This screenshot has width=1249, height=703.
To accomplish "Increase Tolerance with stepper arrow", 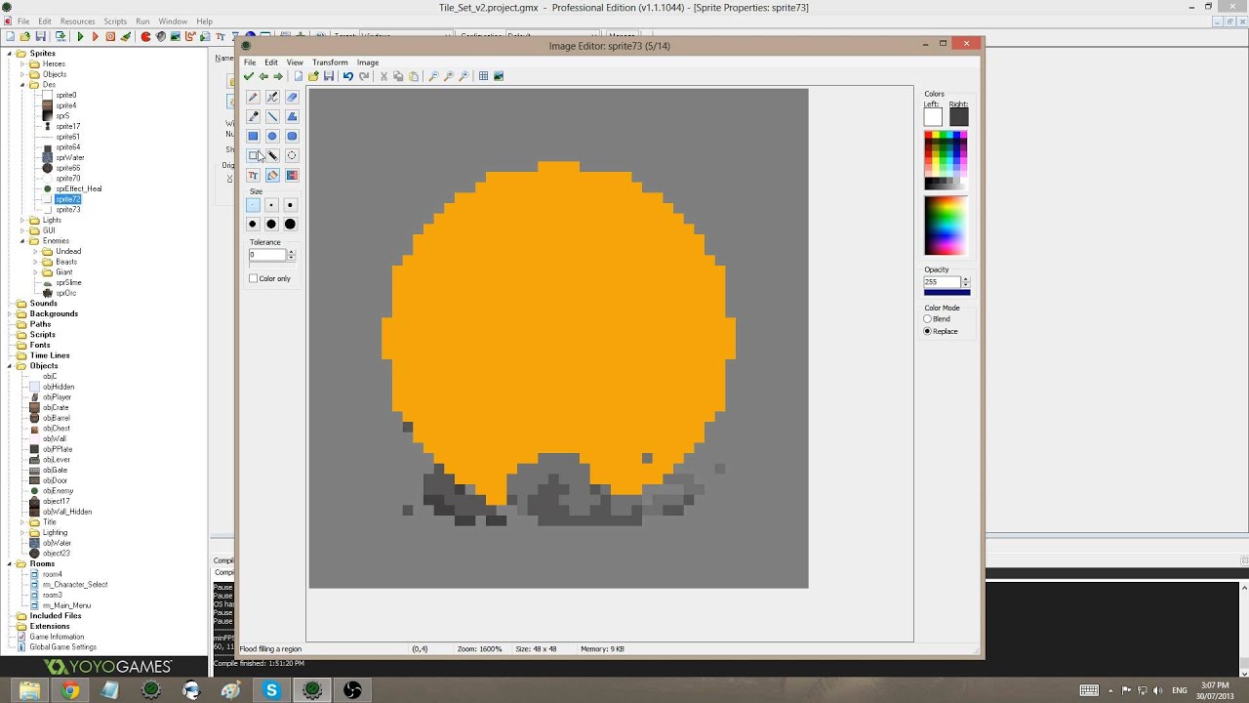I will [291, 252].
